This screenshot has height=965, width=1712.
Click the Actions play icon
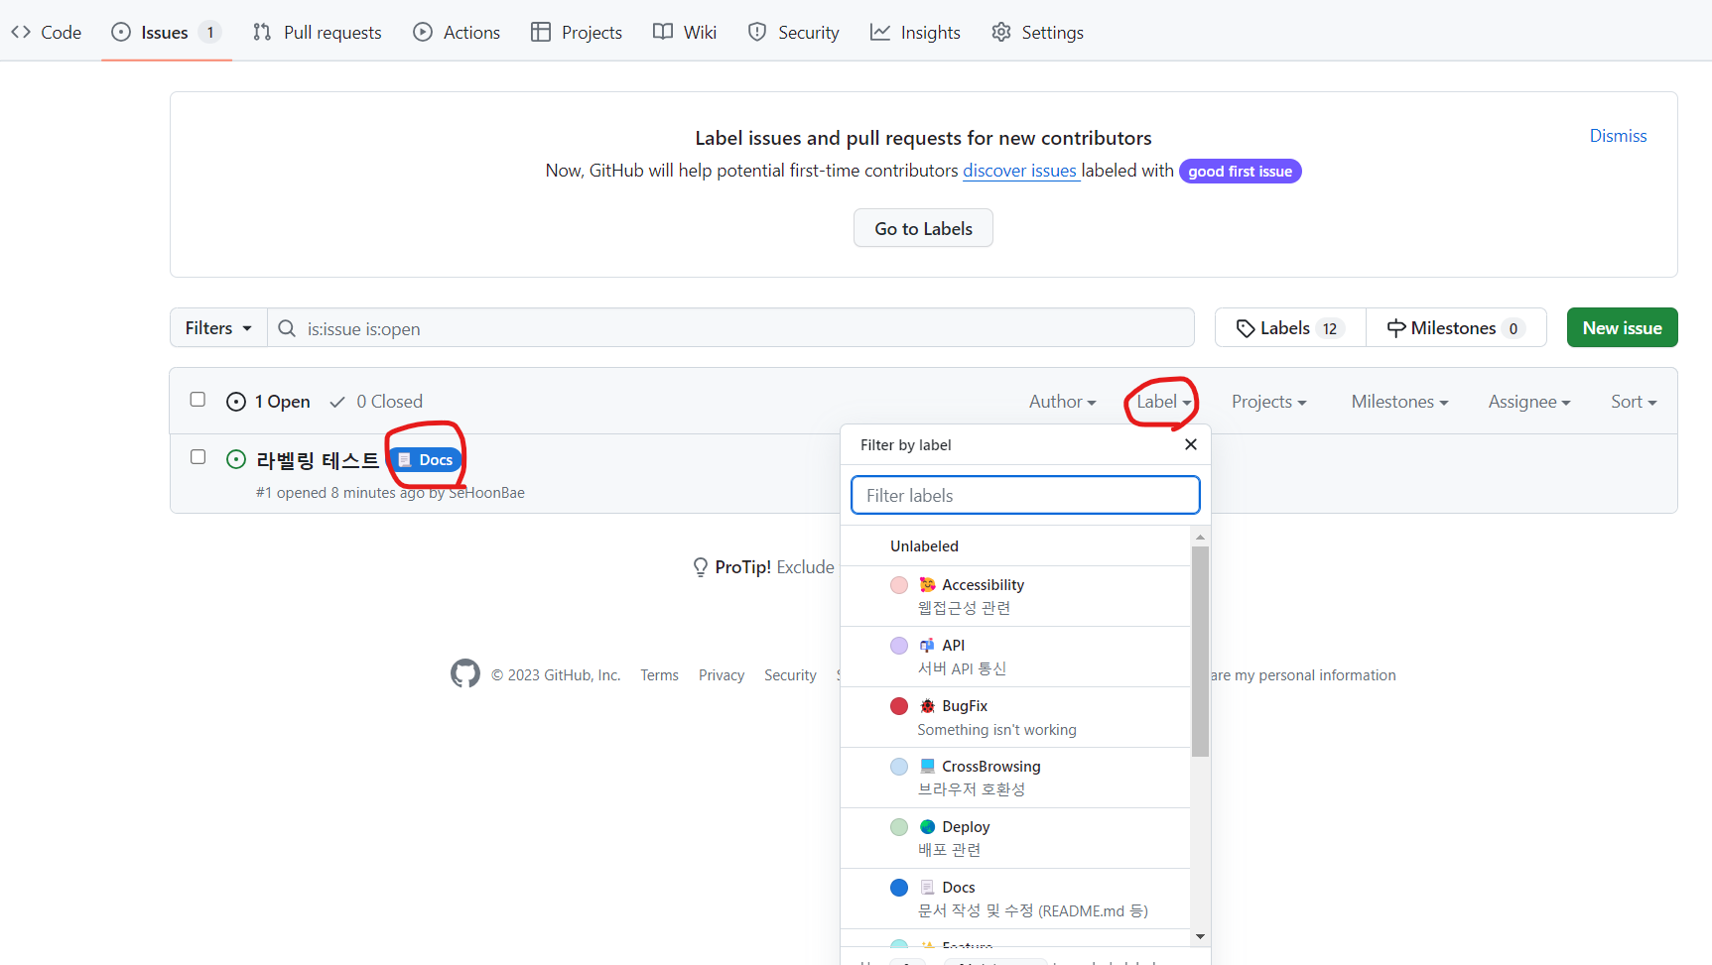click(423, 32)
